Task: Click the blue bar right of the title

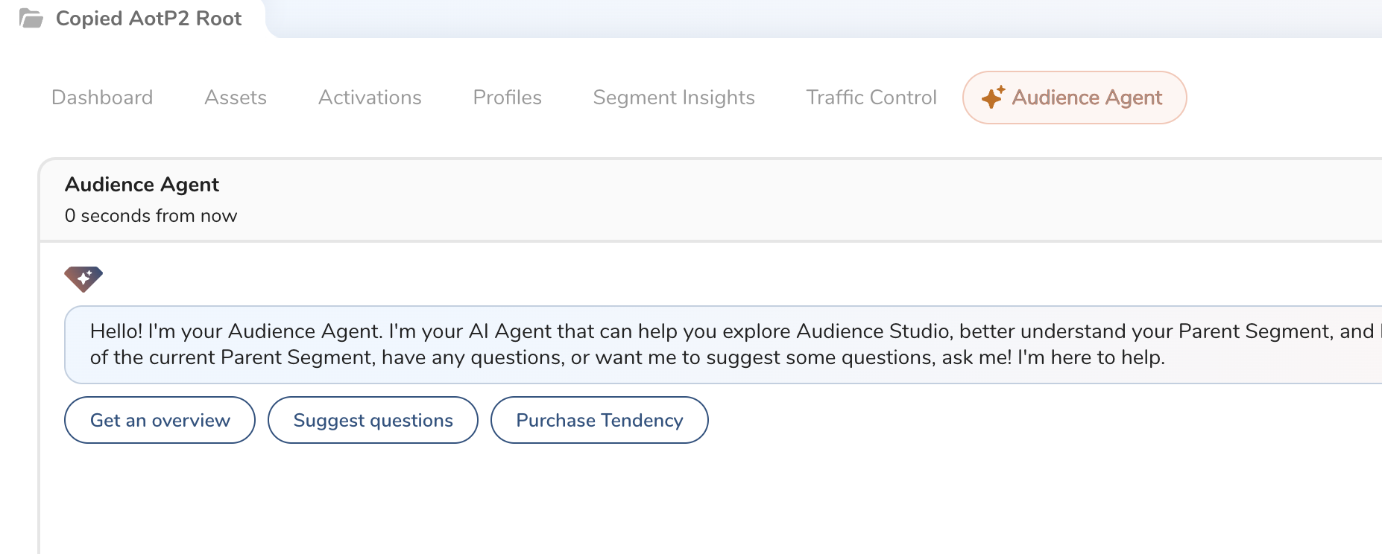Action: tap(820, 19)
